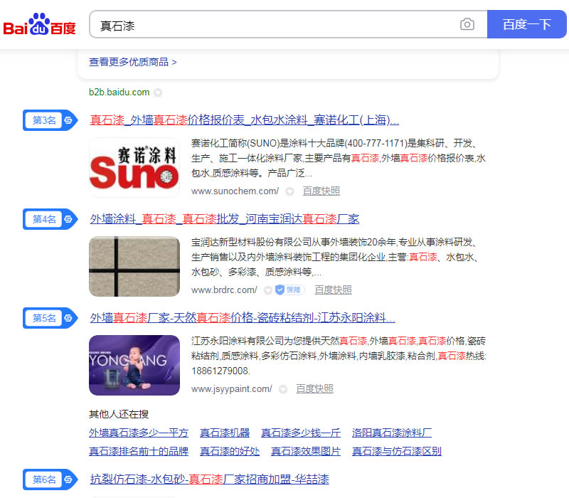569x498 pixels.
Task: Click the stone texture thumbnail of 宝润达
Action: pyautogui.click(x=134, y=266)
